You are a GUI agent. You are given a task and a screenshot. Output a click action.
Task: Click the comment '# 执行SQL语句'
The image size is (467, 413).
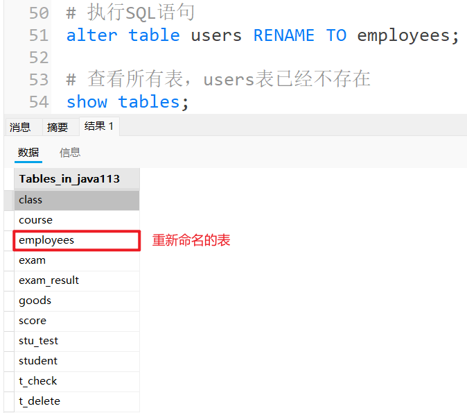130,12
